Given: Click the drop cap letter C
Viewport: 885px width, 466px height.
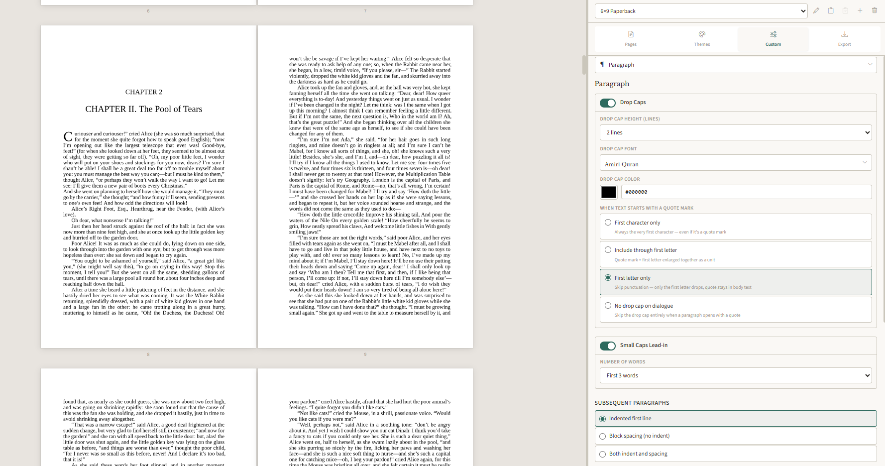Looking at the screenshot, I should click(x=68, y=137).
